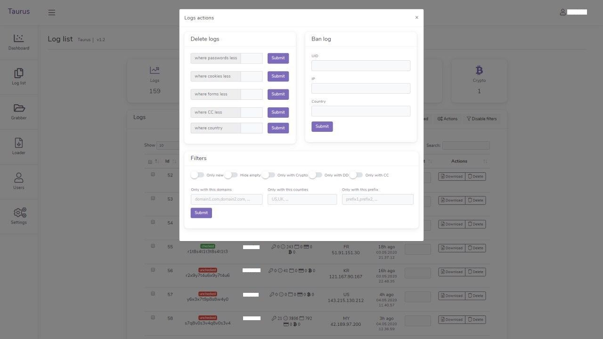Image resolution: width=603 pixels, height=339 pixels.
Task: Enable the Only with DD switch
Action: [315, 175]
